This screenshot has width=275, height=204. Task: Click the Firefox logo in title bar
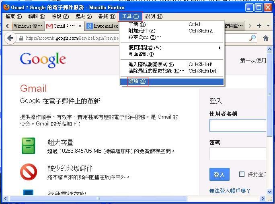[6, 7]
